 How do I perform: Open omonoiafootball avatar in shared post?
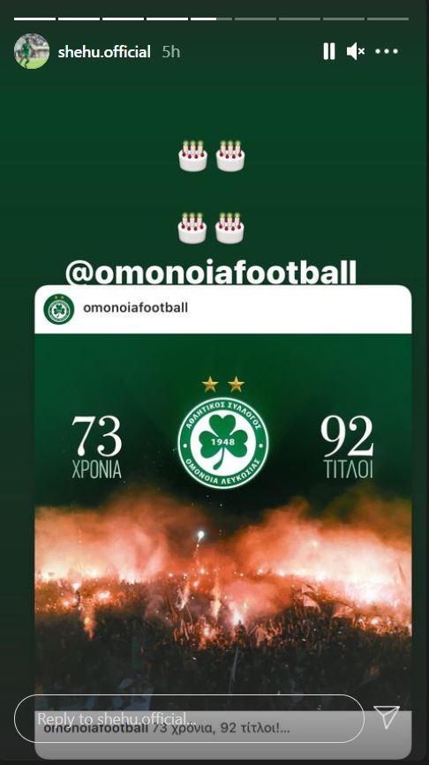(59, 309)
